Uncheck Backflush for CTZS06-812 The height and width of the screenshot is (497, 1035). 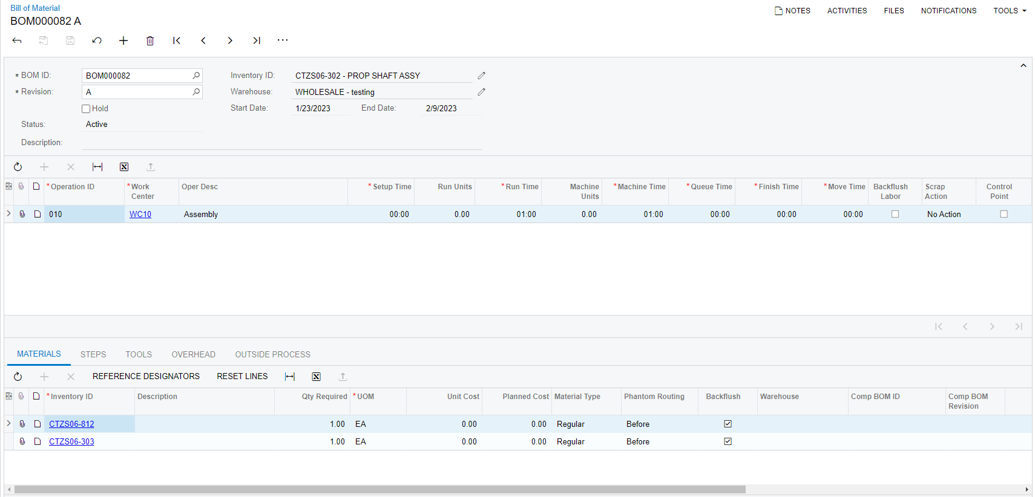point(728,424)
